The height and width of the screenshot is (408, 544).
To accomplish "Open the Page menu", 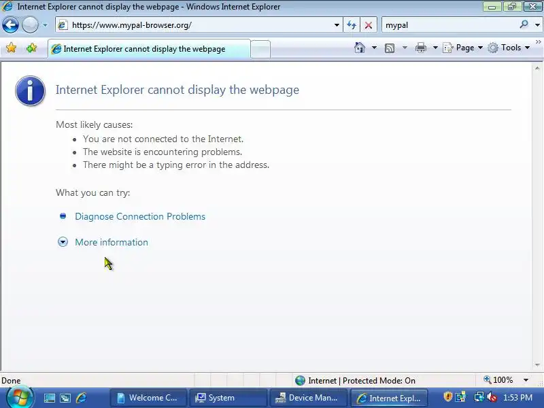I will coord(463,48).
